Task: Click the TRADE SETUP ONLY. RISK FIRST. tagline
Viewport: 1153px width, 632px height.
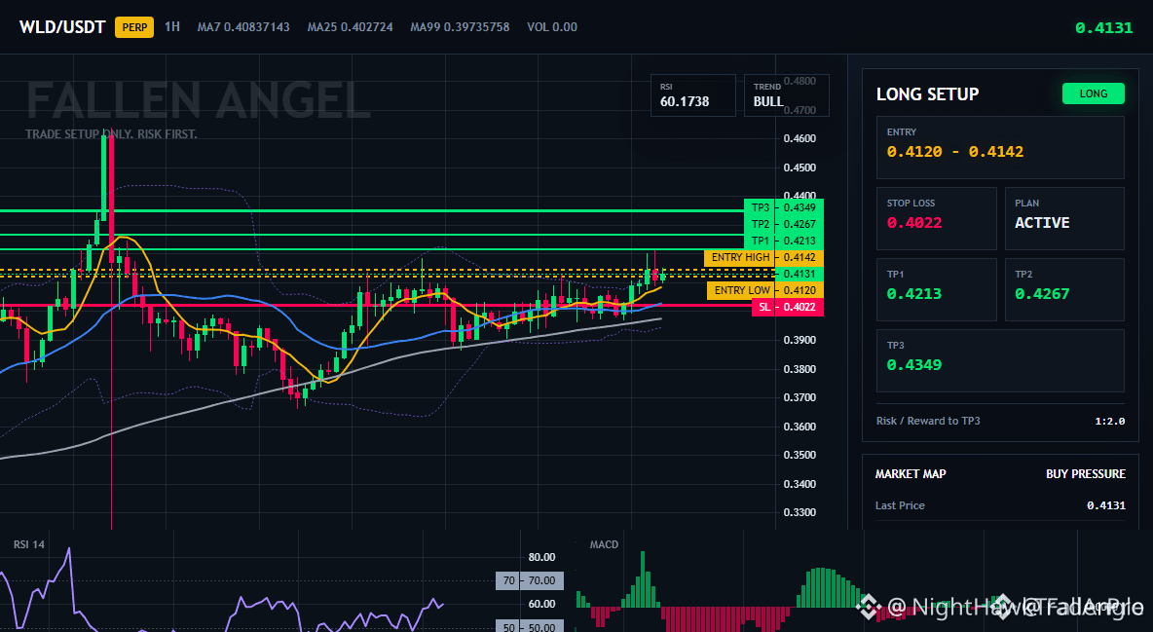Action: (111, 134)
